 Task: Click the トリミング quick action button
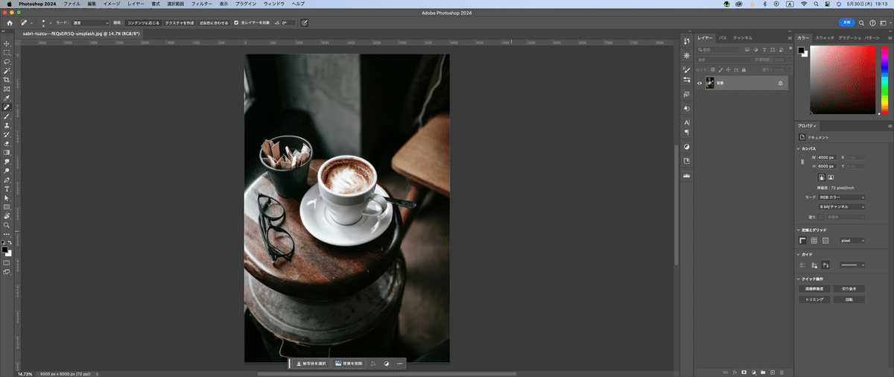pyautogui.click(x=814, y=299)
